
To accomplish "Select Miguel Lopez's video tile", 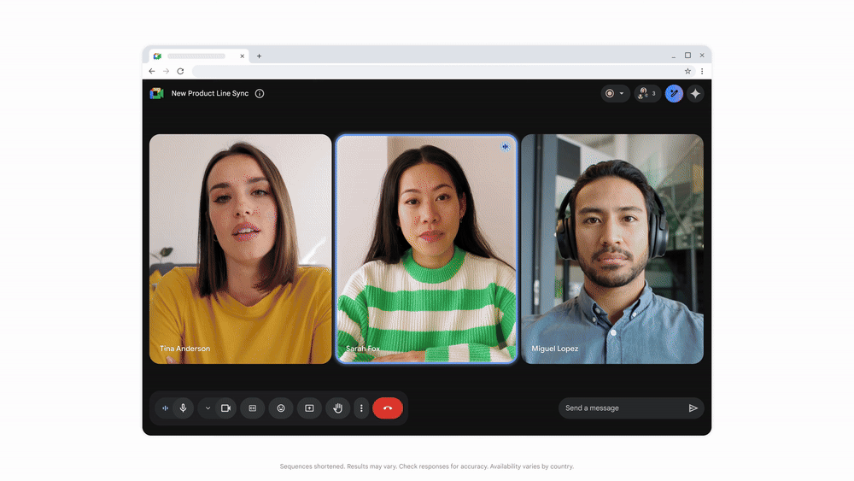I will [x=612, y=249].
